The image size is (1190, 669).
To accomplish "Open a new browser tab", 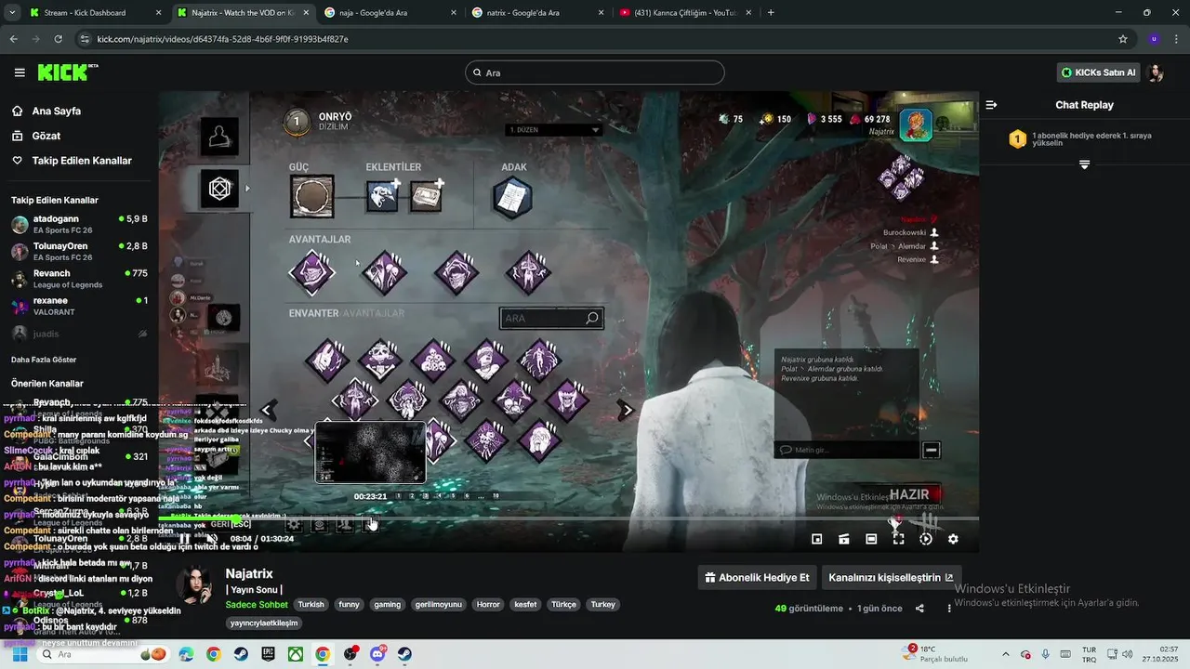I will click(x=771, y=13).
